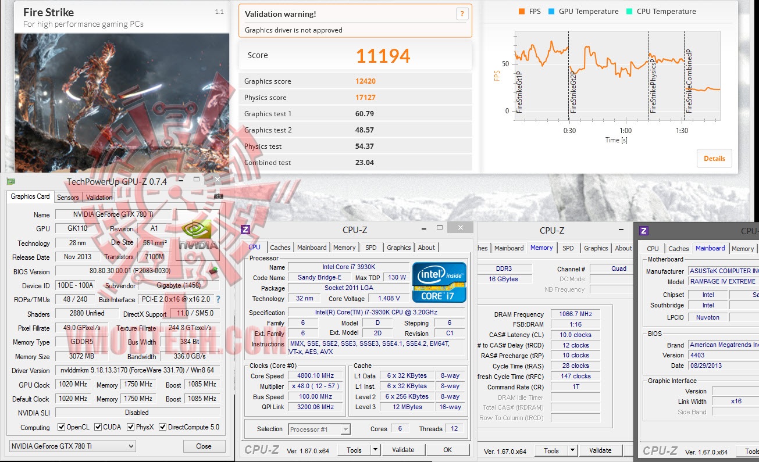Open the Validation tab in GPU-Z

(99, 198)
